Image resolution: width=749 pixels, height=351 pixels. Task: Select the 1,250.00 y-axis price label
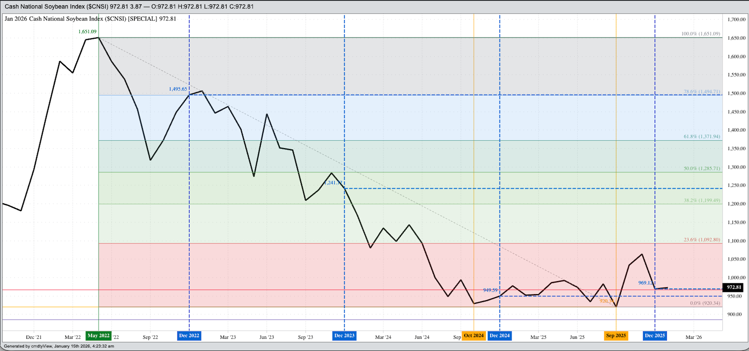pyautogui.click(x=736, y=185)
